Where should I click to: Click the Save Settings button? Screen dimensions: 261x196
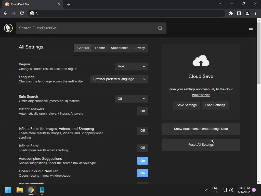pyautogui.click(x=187, y=105)
